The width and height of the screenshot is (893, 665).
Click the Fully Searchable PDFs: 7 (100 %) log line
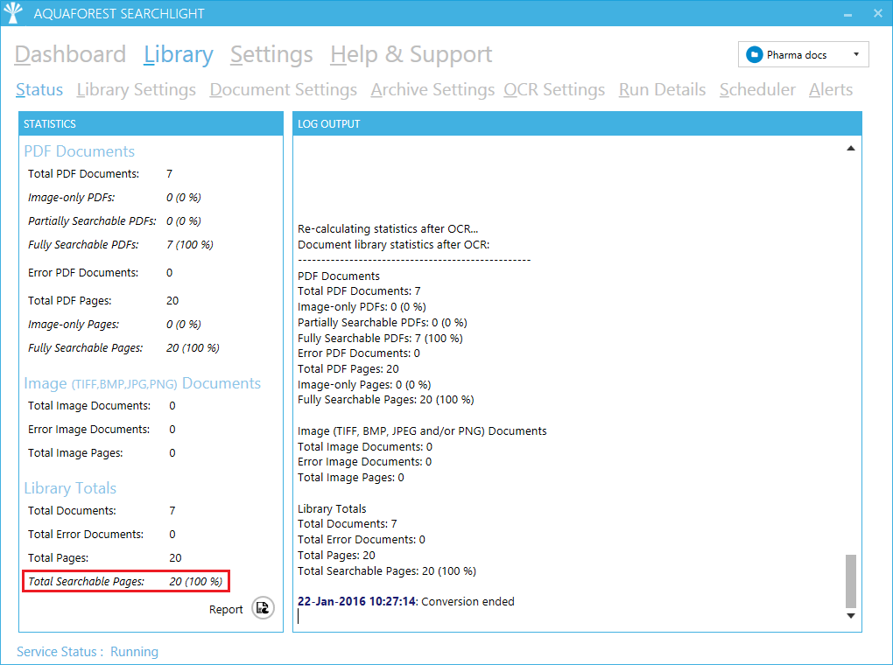tap(380, 339)
